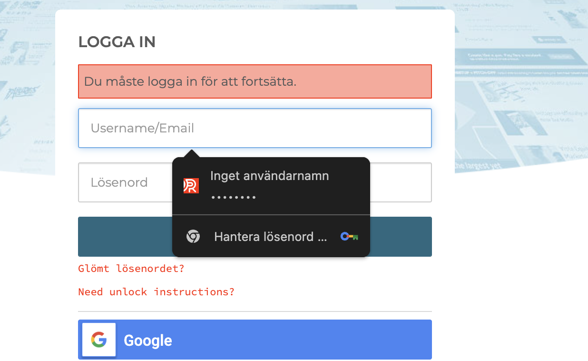Click the Chrome logo in the password popup
The width and height of the screenshot is (588, 361).
point(193,236)
